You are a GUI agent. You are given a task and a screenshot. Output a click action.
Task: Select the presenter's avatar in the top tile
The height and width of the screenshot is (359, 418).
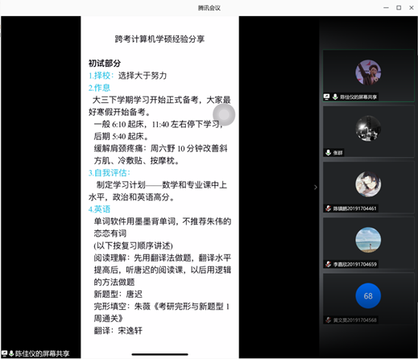[368, 72]
